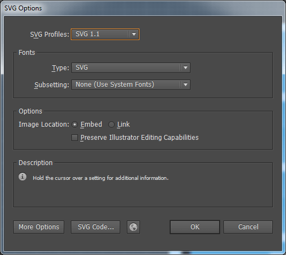The height and width of the screenshot is (255, 286).
Task: Open the SVG Profiles dropdown arrow
Action: (x=134, y=34)
